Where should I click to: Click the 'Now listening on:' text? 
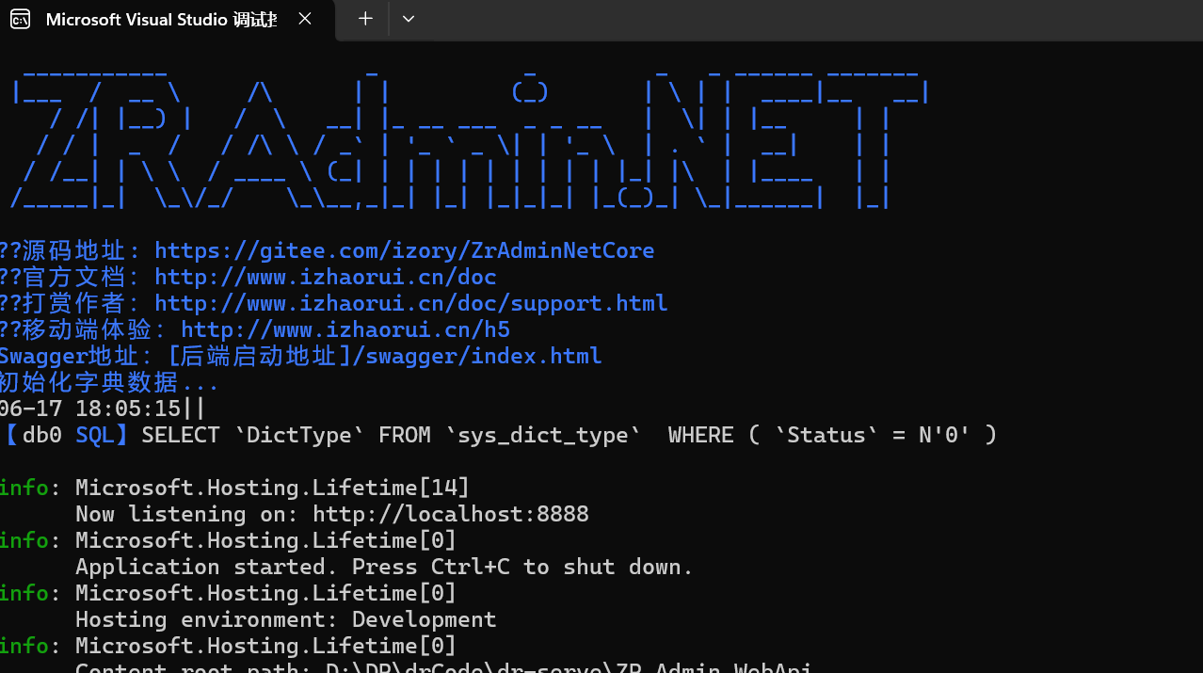[188, 514]
